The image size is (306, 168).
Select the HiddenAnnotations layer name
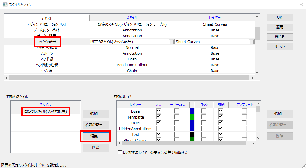[135, 129]
